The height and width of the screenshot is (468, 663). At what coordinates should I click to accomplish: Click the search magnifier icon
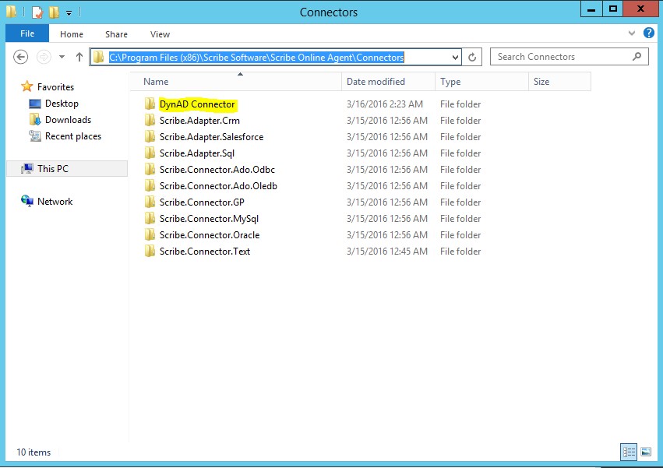[x=637, y=57]
